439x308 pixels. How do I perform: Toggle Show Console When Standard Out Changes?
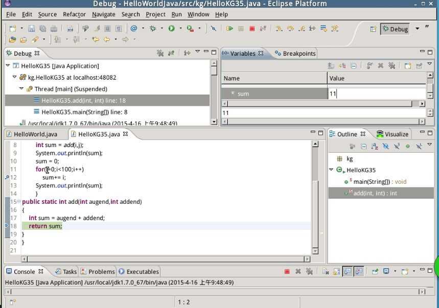(348, 271)
